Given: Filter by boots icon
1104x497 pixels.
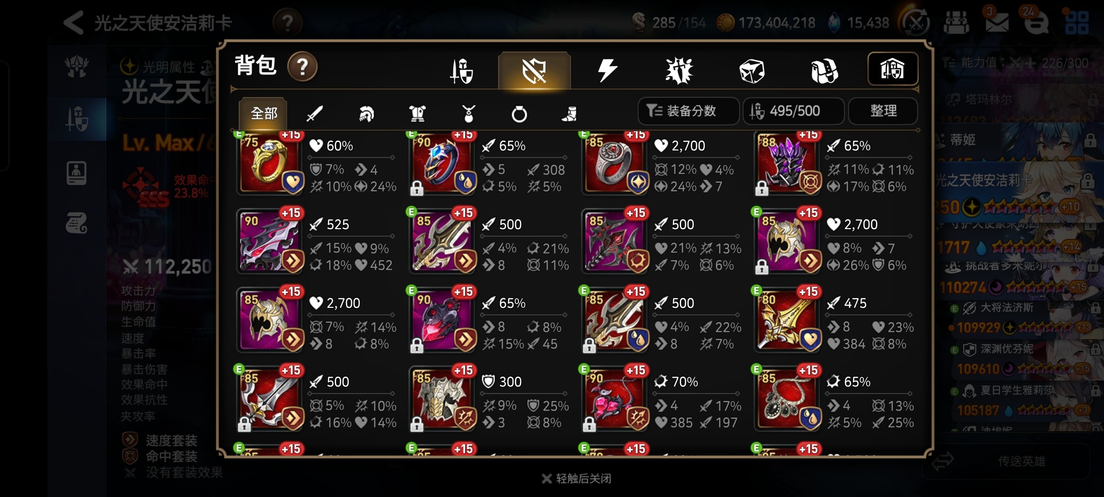Looking at the screenshot, I should click(569, 114).
